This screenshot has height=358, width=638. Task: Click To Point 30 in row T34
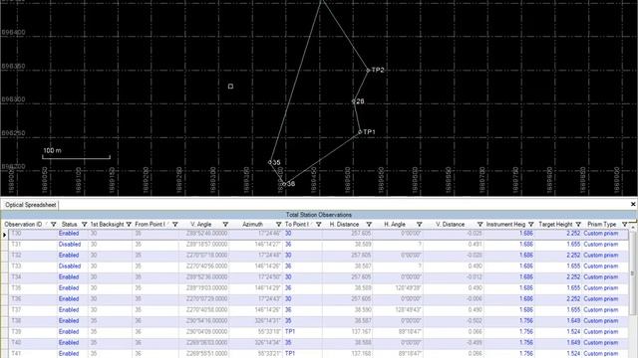288,277
